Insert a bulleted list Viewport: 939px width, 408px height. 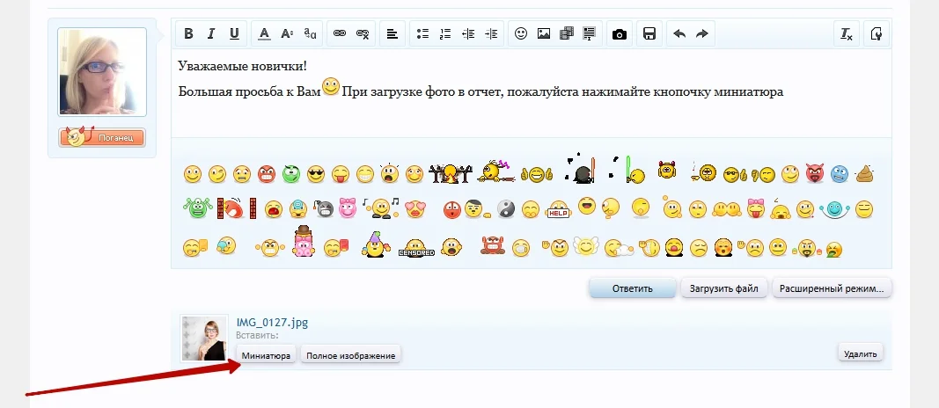422,33
